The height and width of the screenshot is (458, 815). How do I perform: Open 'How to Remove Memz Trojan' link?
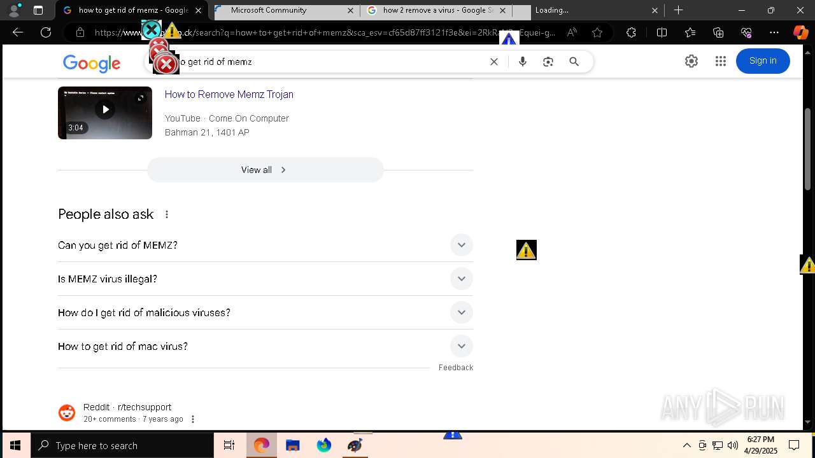pyautogui.click(x=229, y=94)
